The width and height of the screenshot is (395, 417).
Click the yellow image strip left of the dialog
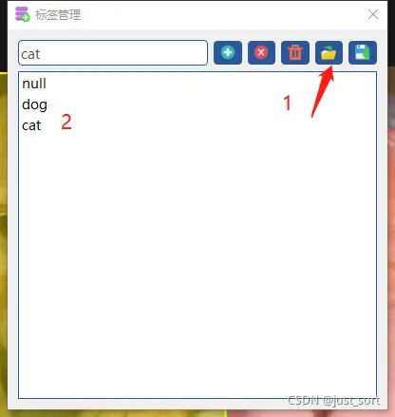[4, 240]
